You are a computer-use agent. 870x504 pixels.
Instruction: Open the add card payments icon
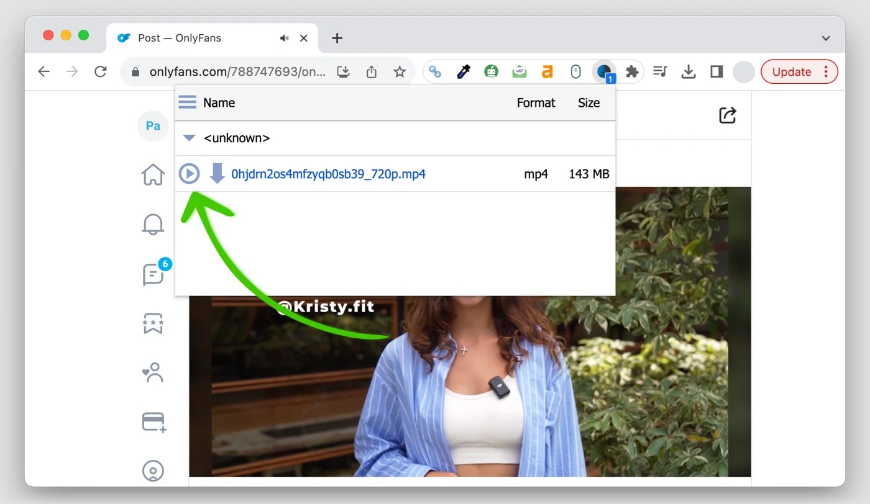153,421
